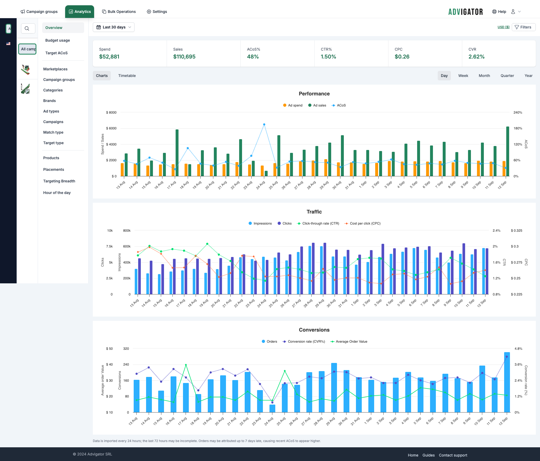Select the All campaigns sidebar item
Image resolution: width=540 pixels, height=461 pixels.
27,49
